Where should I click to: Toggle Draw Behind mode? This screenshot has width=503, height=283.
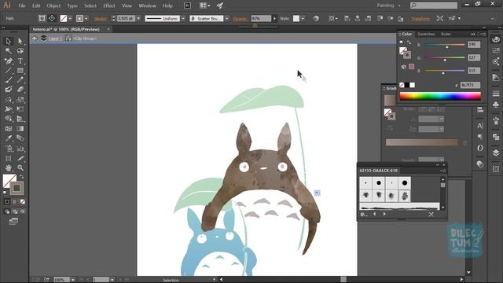pyautogui.click(x=15, y=211)
